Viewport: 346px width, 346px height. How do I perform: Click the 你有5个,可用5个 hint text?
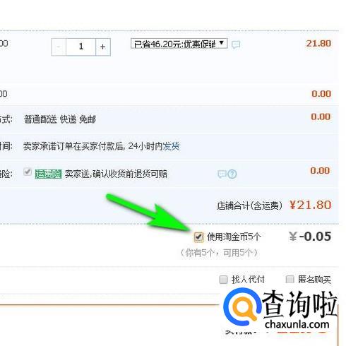pyautogui.click(x=220, y=253)
